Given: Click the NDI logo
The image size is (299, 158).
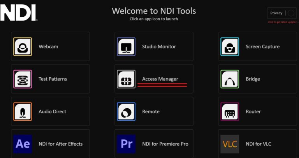Looking at the screenshot, I should tap(18, 12).
